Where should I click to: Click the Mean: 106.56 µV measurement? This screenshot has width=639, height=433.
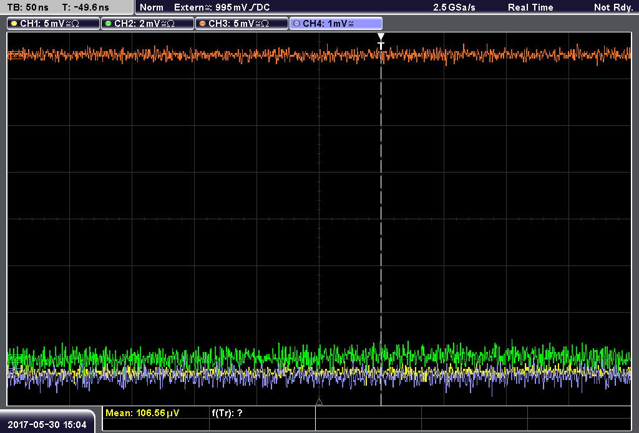pyautogui.click(x=142, y=413)
